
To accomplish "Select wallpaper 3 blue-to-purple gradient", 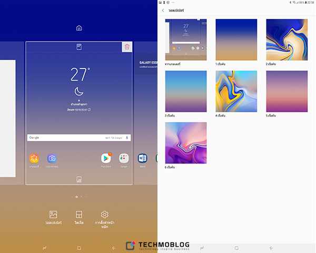I will (x=186, y=91).
